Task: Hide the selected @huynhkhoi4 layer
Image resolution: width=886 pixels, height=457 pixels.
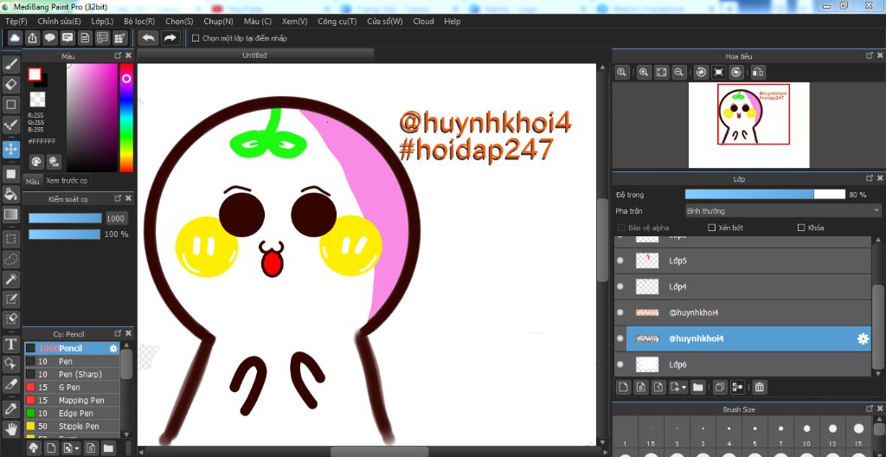Action: click(620, 338)
